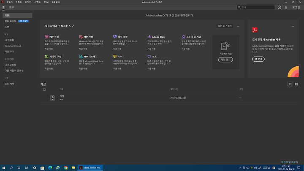Viewport: 304px width, 171px height.
Task: Click the 최근 파일 지우기 link
Action: [290, 162]
